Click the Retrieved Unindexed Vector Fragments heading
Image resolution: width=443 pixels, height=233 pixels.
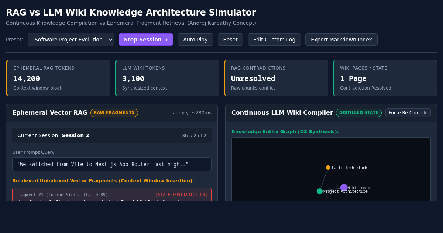[x=103, y=181]
